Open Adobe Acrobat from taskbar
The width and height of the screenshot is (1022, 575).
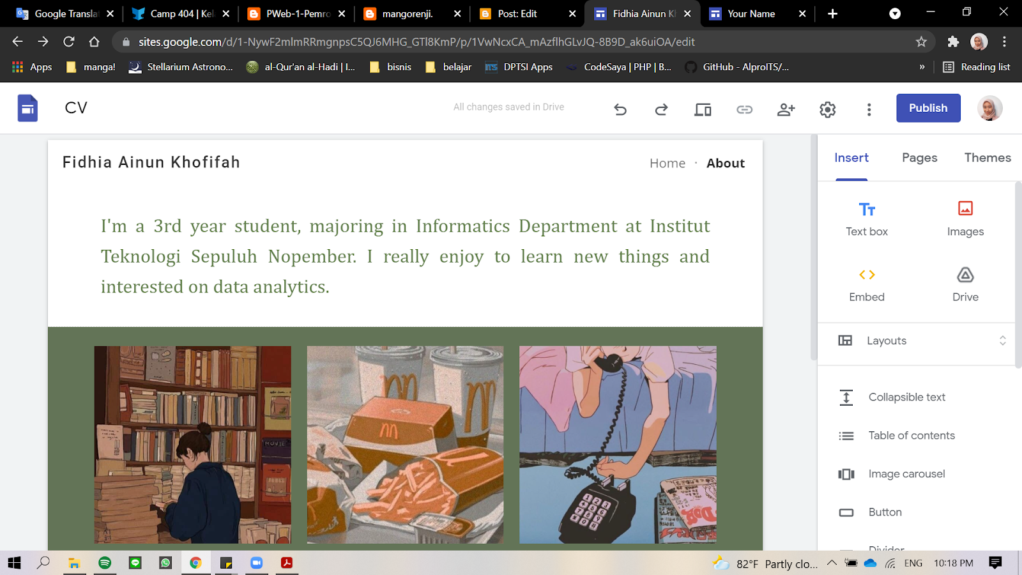coord(287,563)
